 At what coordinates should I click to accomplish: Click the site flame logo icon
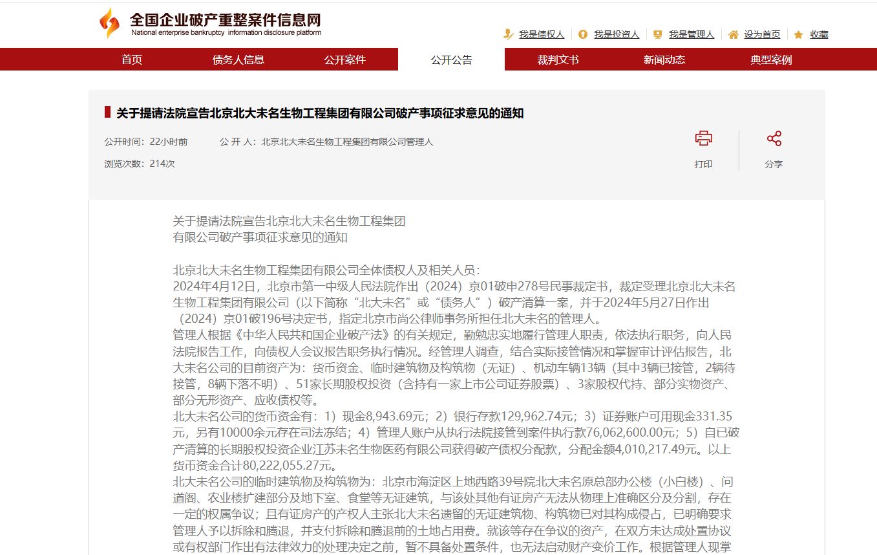click(110, 23)
